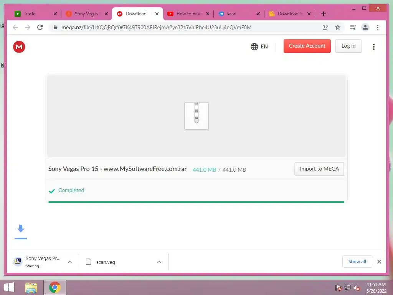Open the Windows Start menu
The height and width of the screenshot is (295, 393).
pyautogui.click(x=9, y=287)
